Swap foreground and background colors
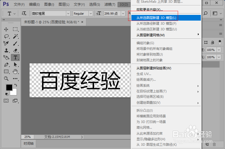Viewport: 225px width, 149px height. click(x=16, y=85)
